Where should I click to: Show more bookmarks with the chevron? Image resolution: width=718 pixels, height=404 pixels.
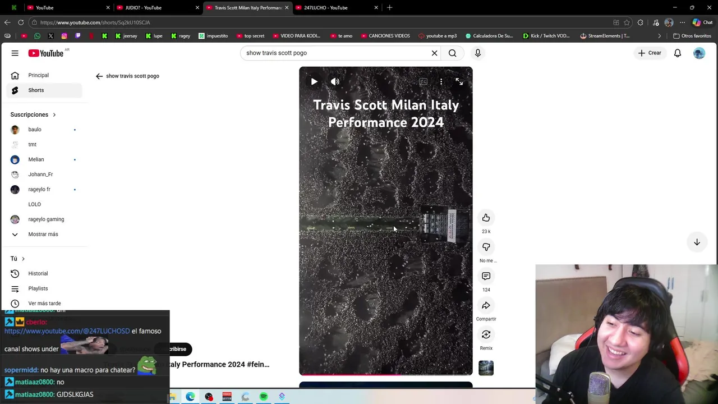659,36
